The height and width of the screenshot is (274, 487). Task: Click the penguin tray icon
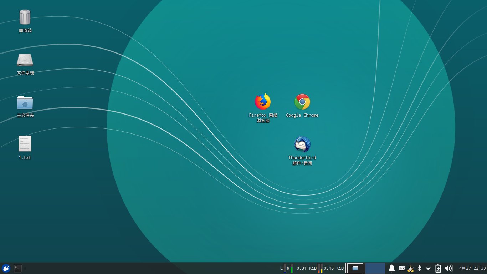click(411, 268)
